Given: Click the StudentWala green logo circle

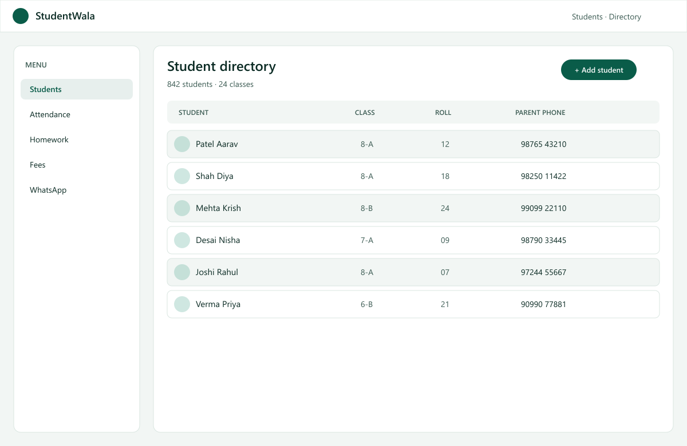Looking at the screenshot, I should point(21,16).
